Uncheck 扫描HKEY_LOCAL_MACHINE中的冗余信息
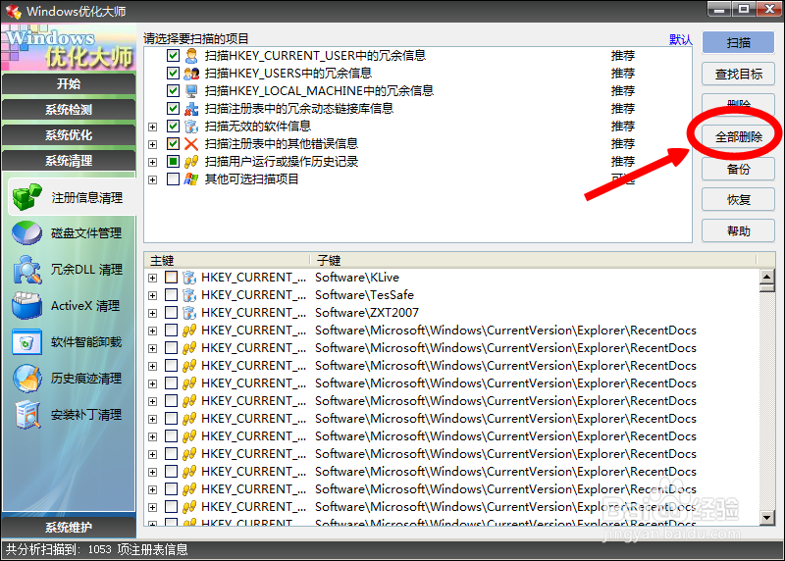The width and height of the screenshot is (785, 561). pos(173,91)
